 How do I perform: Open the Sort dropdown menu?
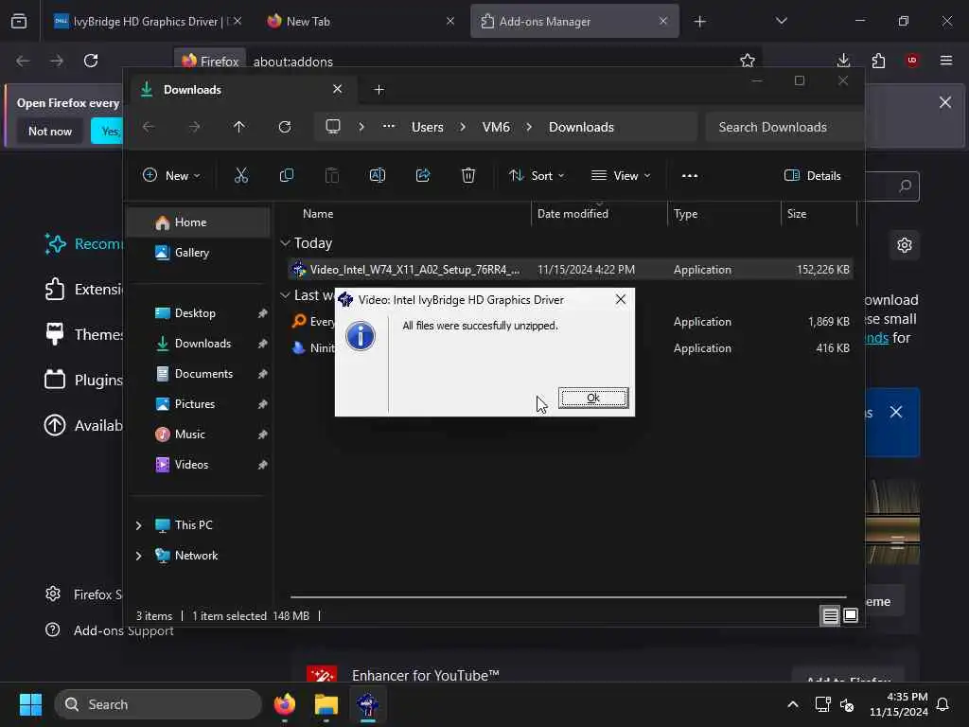pyautogui.click(x=537, y=175)
